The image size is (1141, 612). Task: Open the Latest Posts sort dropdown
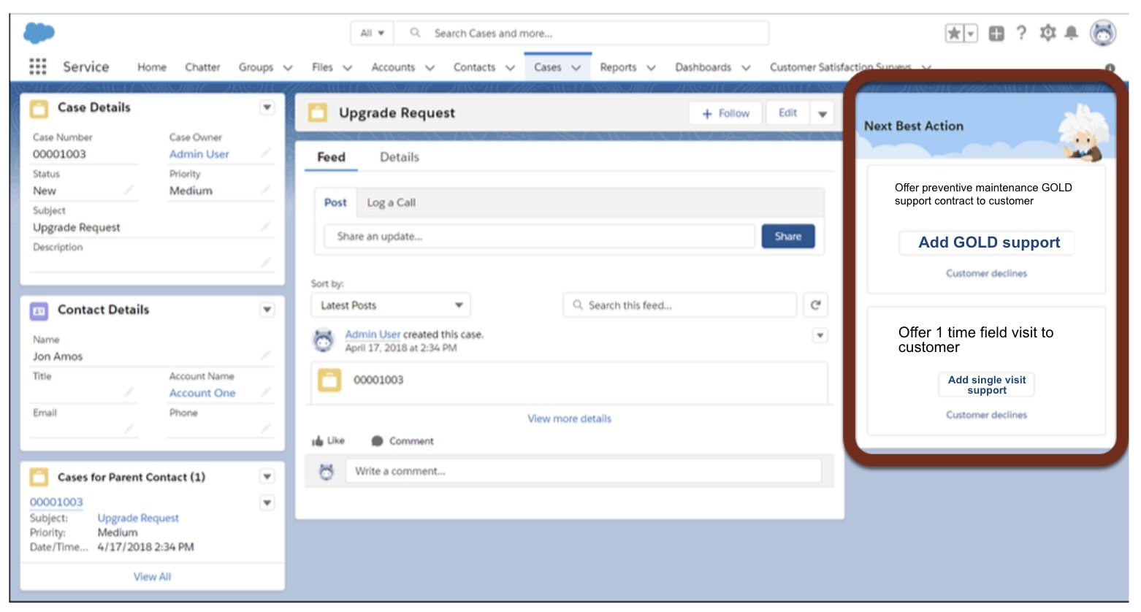(391, 305)
